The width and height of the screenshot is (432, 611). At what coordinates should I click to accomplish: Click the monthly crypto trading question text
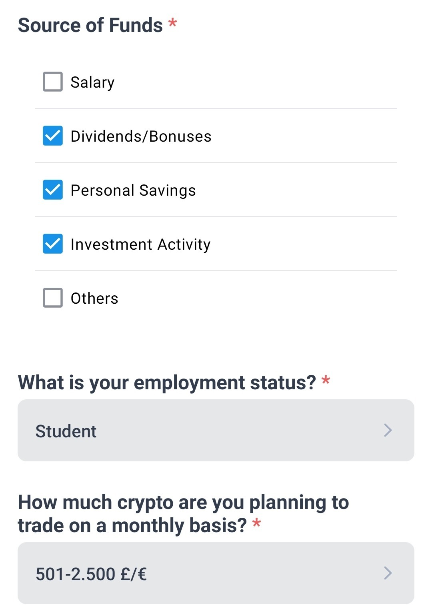[x=183, y=514]
